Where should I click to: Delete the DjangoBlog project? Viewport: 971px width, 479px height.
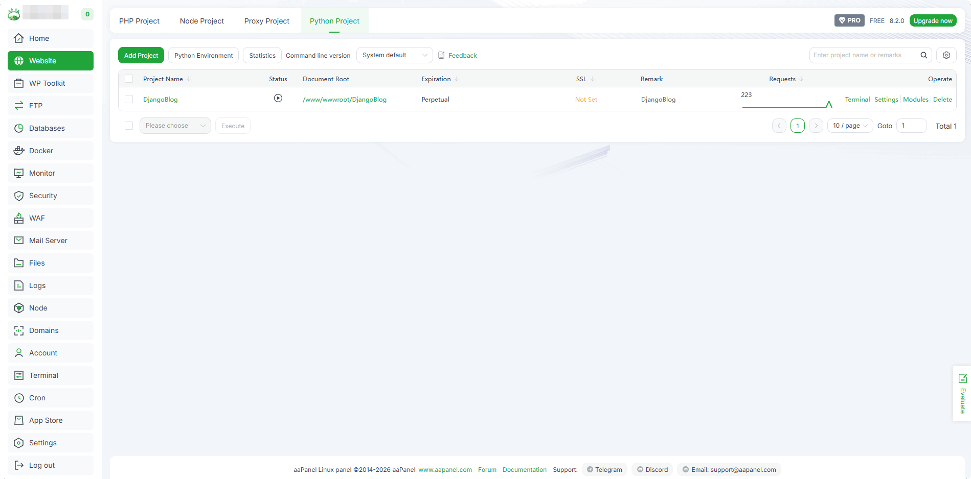pyautogui.click(x=942, y=100)
